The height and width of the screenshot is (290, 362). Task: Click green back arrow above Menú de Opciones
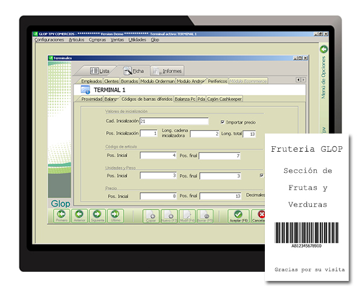323,49
